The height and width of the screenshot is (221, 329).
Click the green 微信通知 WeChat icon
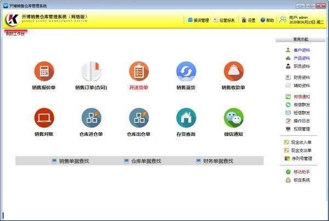point(233,117)
